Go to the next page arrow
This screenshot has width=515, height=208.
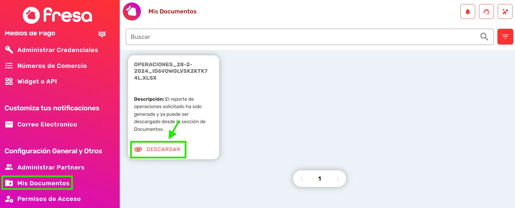pyautogui.click(x=338, y=179)
